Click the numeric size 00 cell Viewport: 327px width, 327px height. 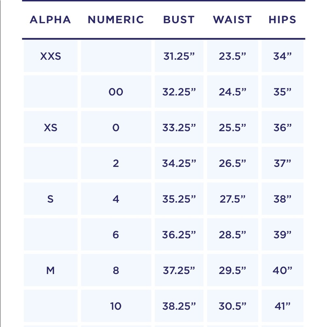click(x=116, y=92)
